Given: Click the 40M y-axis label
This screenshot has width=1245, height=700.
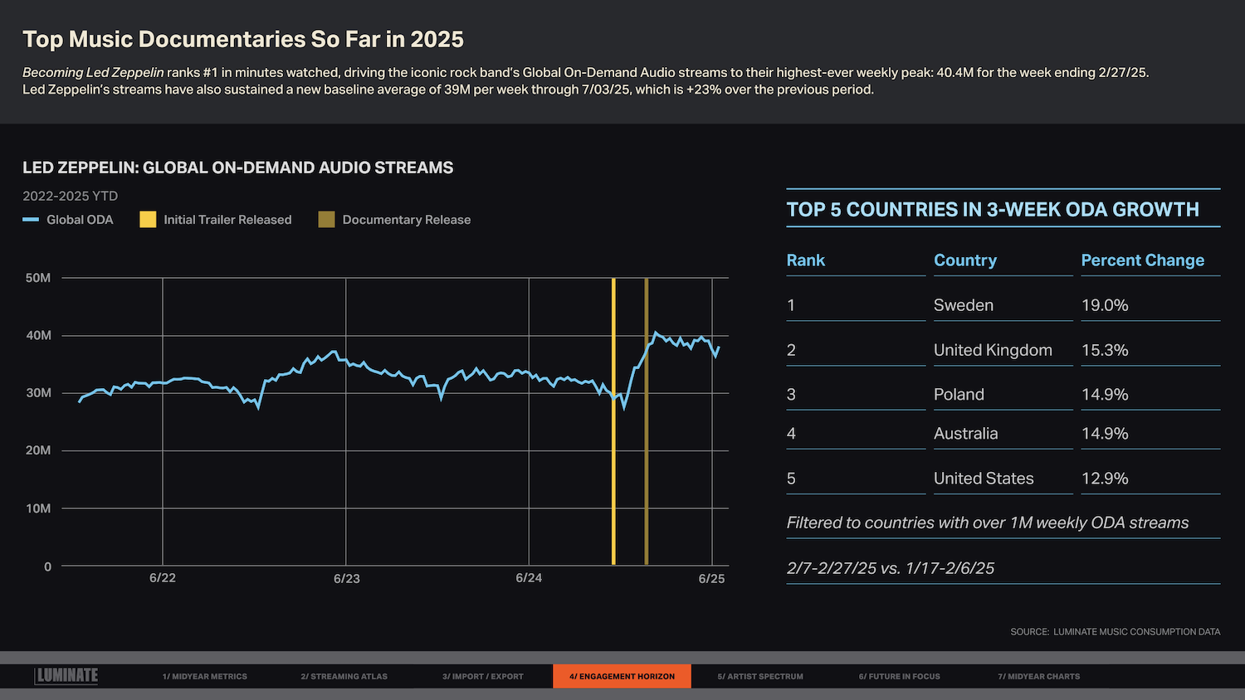Looking at the screenshot, I should pos(38,336).
